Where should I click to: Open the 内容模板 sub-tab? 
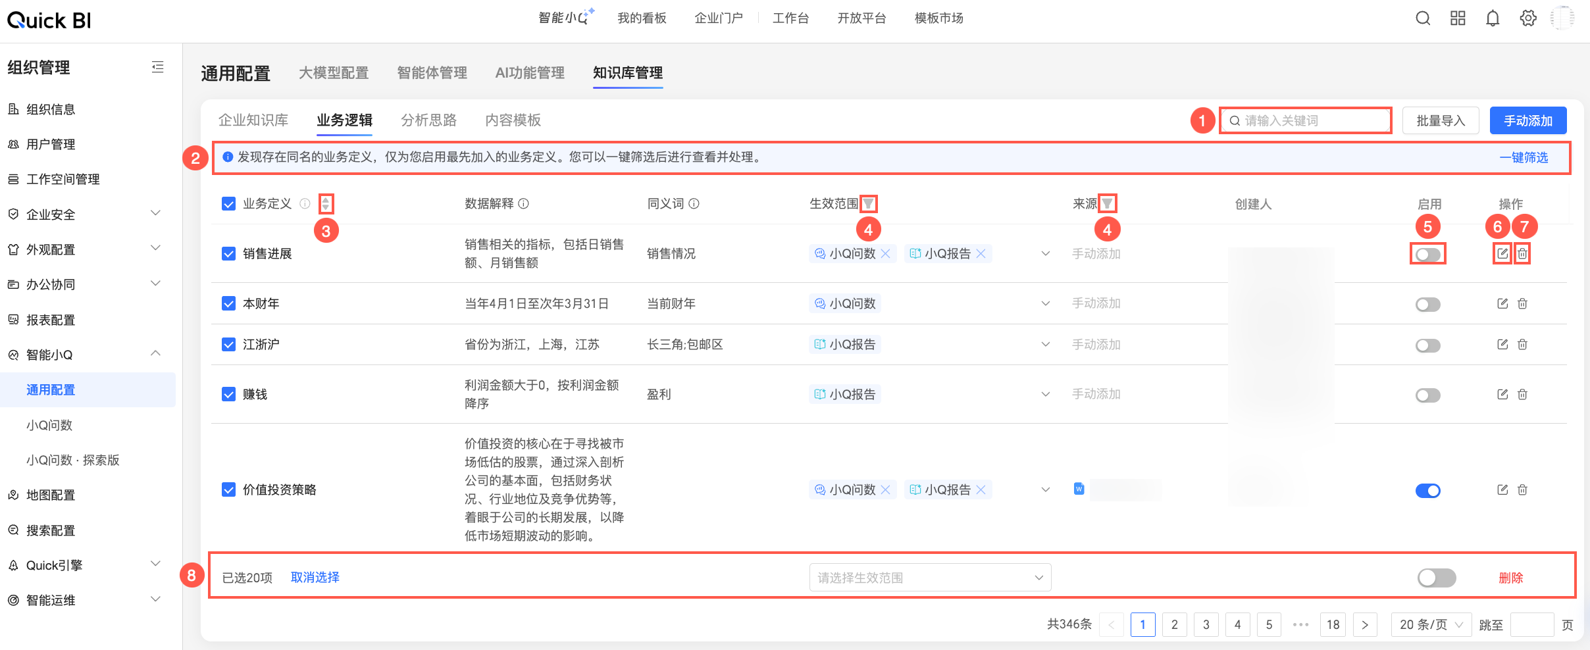(x=513, y=120)
